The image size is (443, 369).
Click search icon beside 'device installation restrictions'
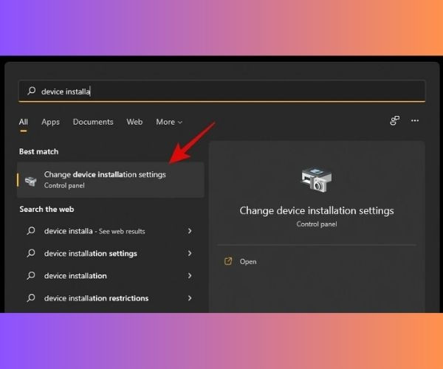(x=31, y=298)
